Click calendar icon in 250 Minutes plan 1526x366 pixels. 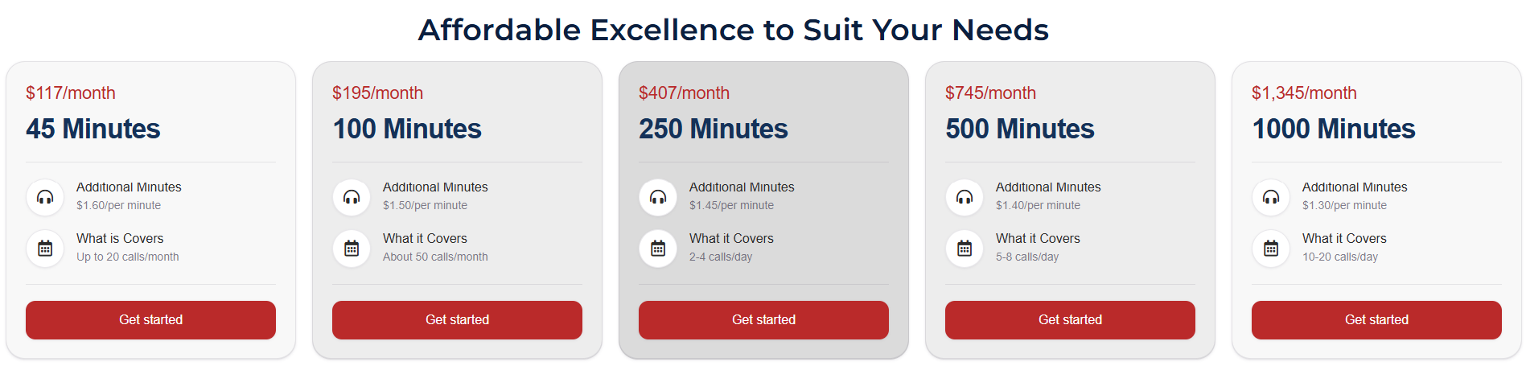658,249
